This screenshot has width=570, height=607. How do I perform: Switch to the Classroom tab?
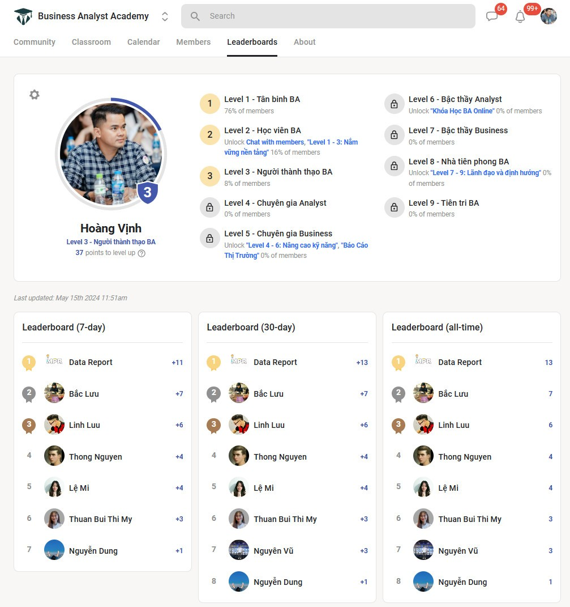(x=91, y=42)
